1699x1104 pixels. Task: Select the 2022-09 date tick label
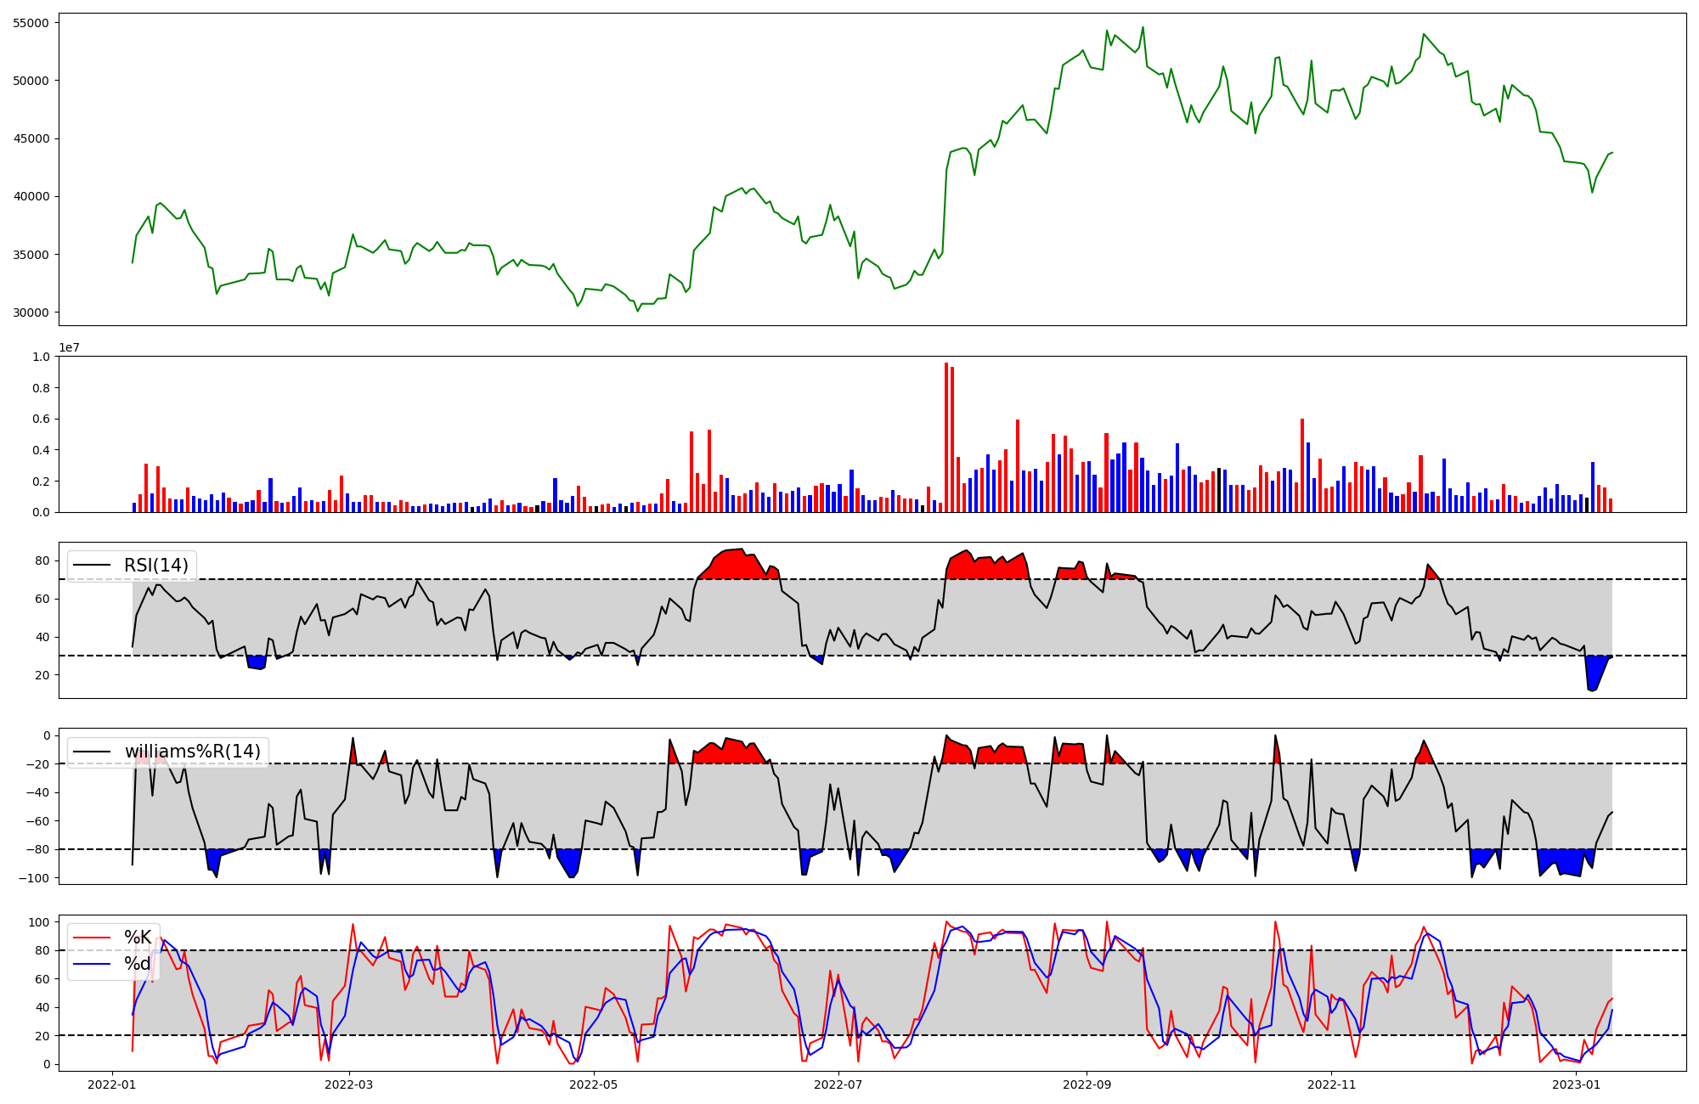pyautogui.click(x=1087, y=1084)
